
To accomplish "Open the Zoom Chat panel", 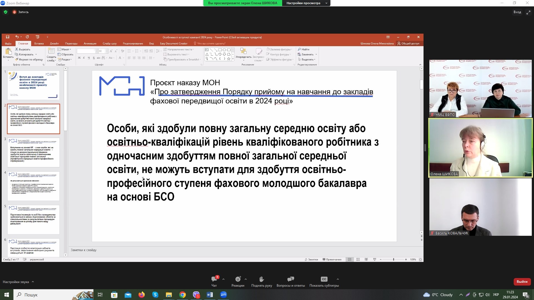I will click(214, 279).
